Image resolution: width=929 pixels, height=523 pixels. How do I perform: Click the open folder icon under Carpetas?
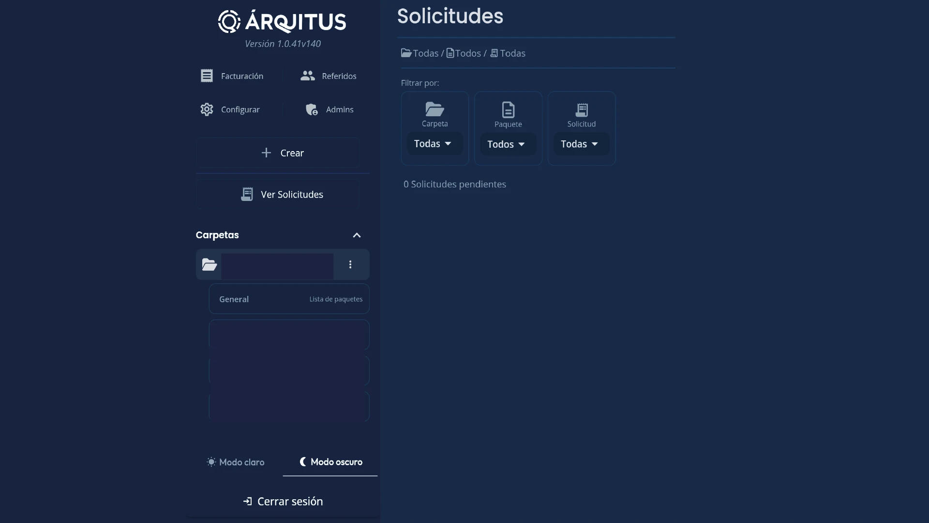[209, 264]
